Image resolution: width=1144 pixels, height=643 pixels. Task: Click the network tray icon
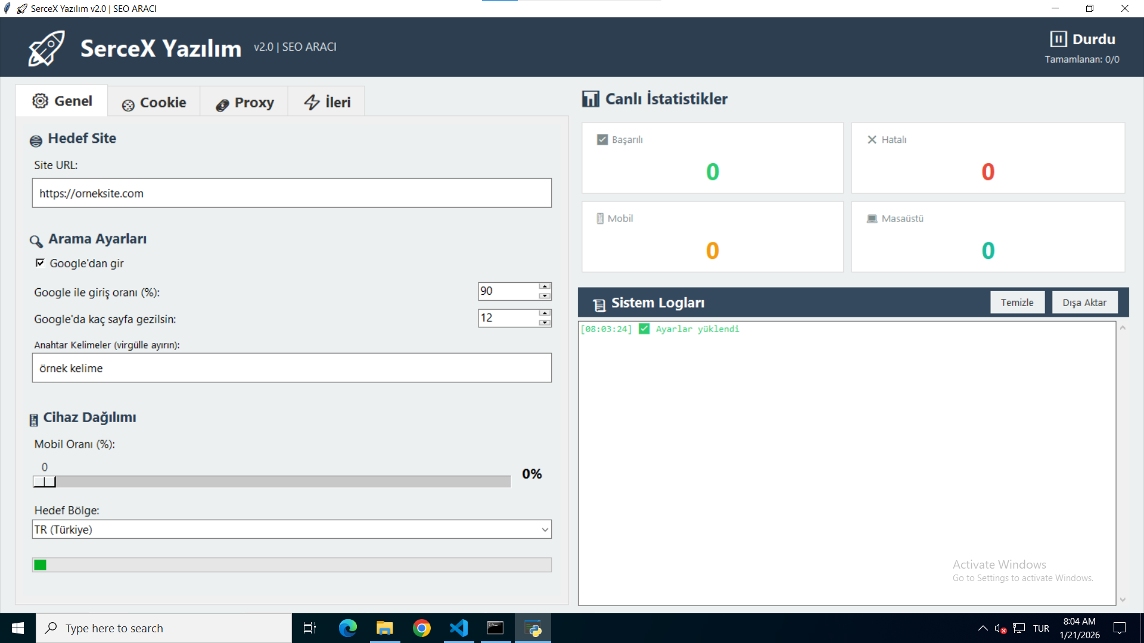point(1019,628)
